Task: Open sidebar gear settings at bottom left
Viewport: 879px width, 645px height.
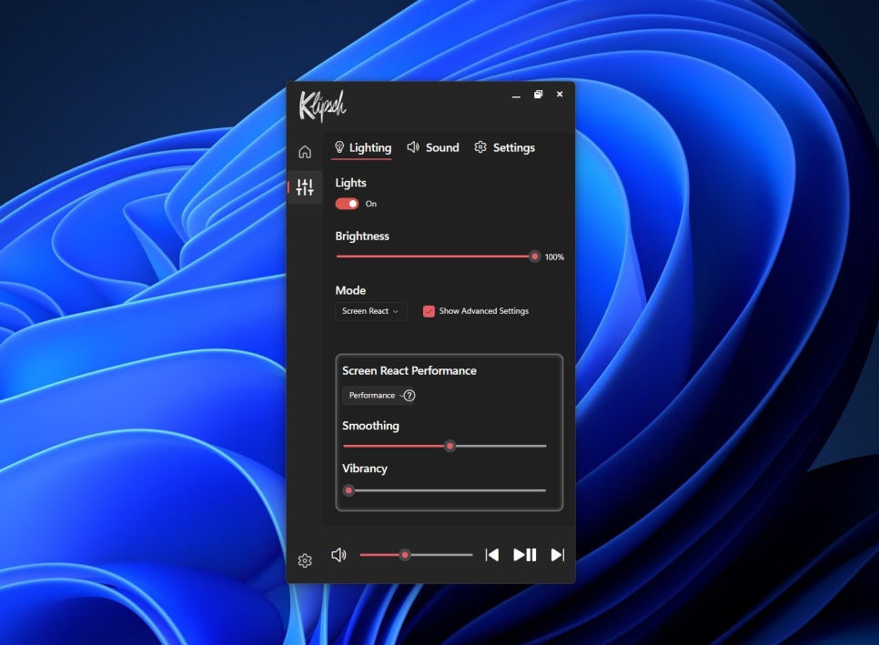Action: [x=305, y=560]
